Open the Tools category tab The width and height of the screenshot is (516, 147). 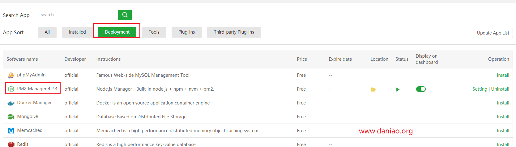pos(154,32)
